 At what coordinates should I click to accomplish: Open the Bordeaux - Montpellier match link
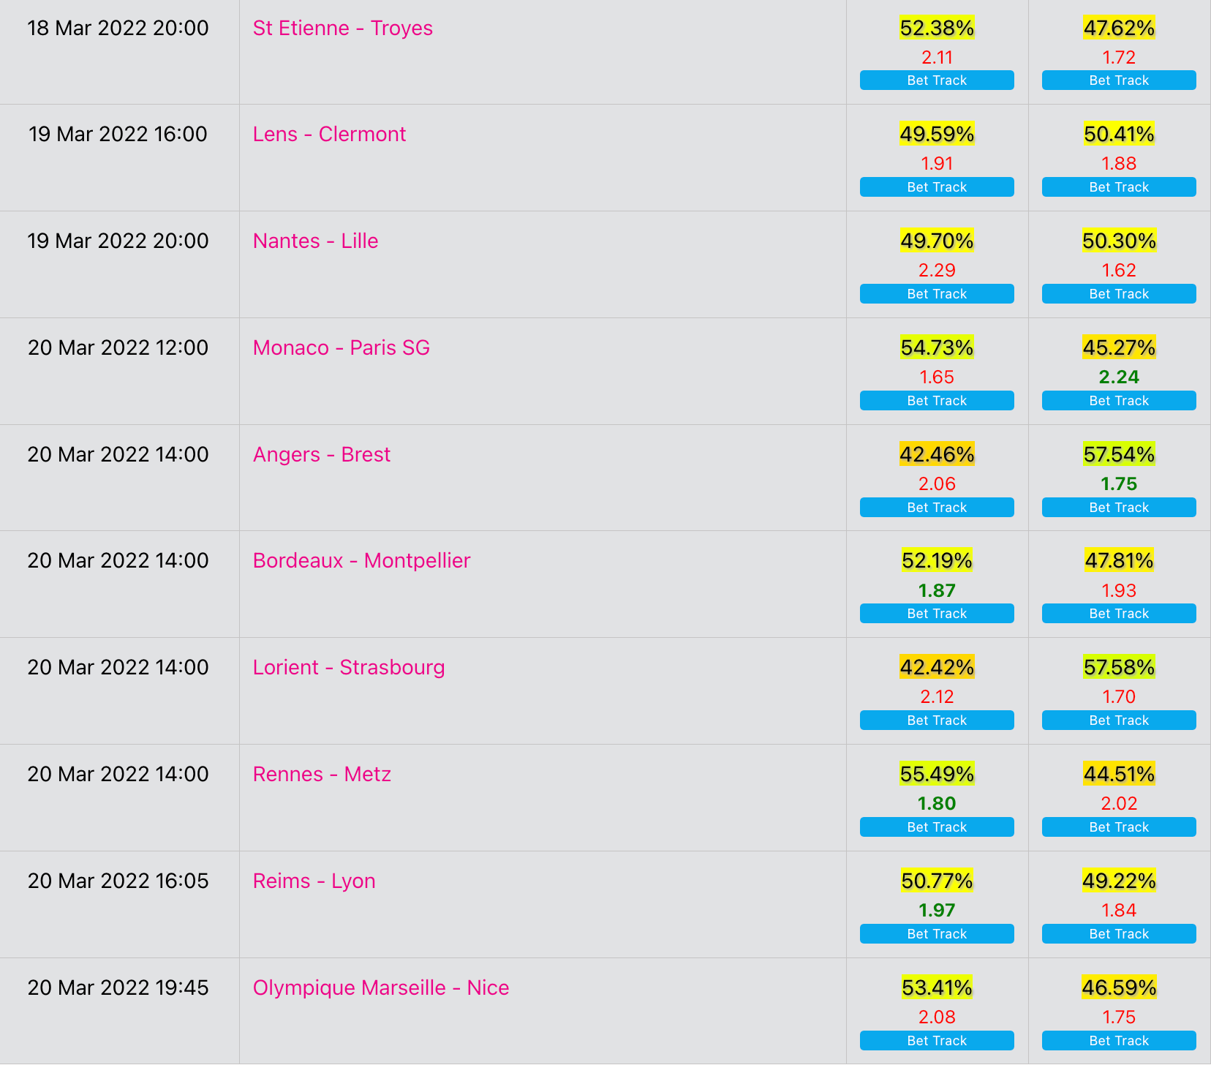click(x=361, y=561)
